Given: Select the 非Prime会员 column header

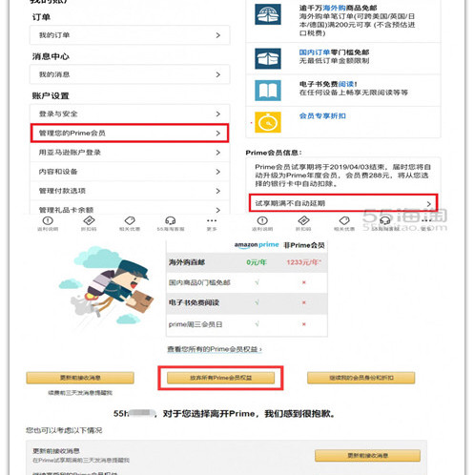Looking at the screenshot, I should point(304,245).
